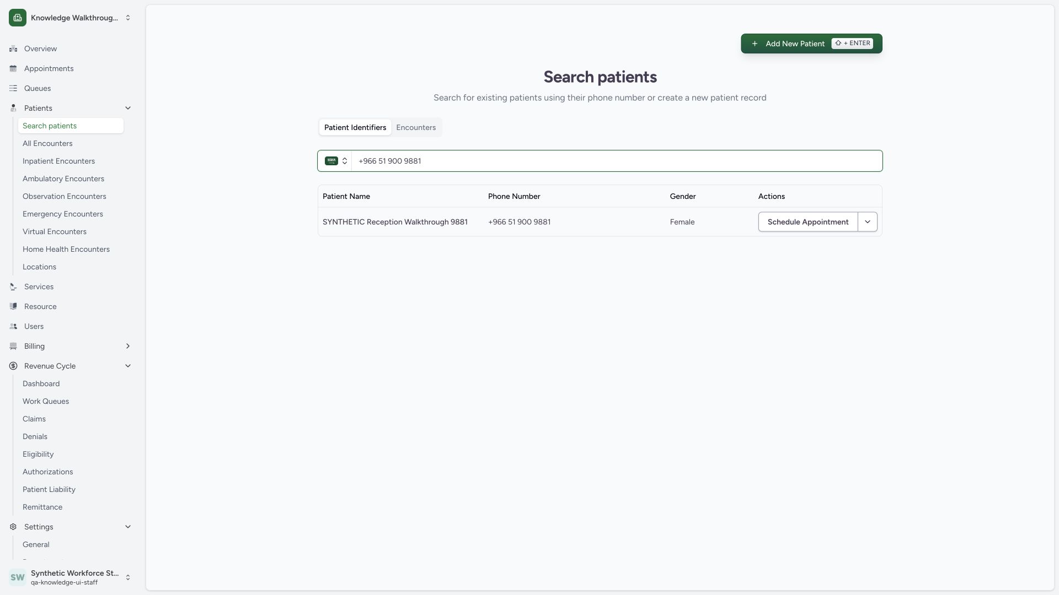Select the Patient Identifiers tab
The height and width of the screenshot is (595, 1059).
point(355,127)
